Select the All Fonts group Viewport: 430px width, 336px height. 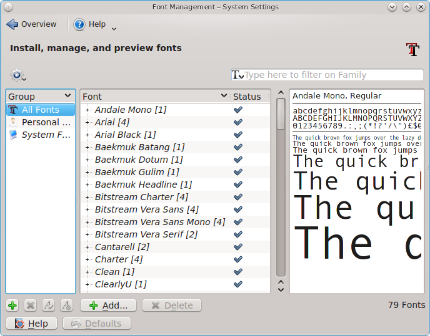40,110
